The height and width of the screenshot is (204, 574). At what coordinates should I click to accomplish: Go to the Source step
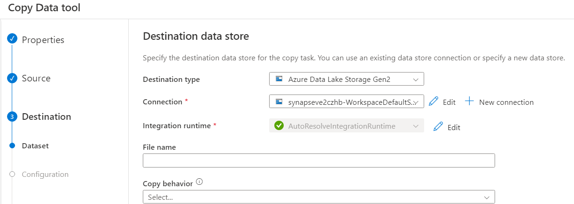(36, 78)
